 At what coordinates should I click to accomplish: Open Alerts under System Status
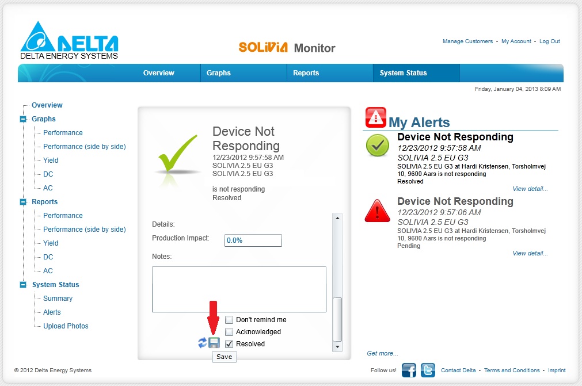[52, 312]
